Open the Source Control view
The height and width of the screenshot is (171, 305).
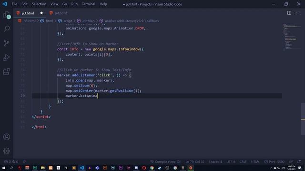(x=7, y=43)
